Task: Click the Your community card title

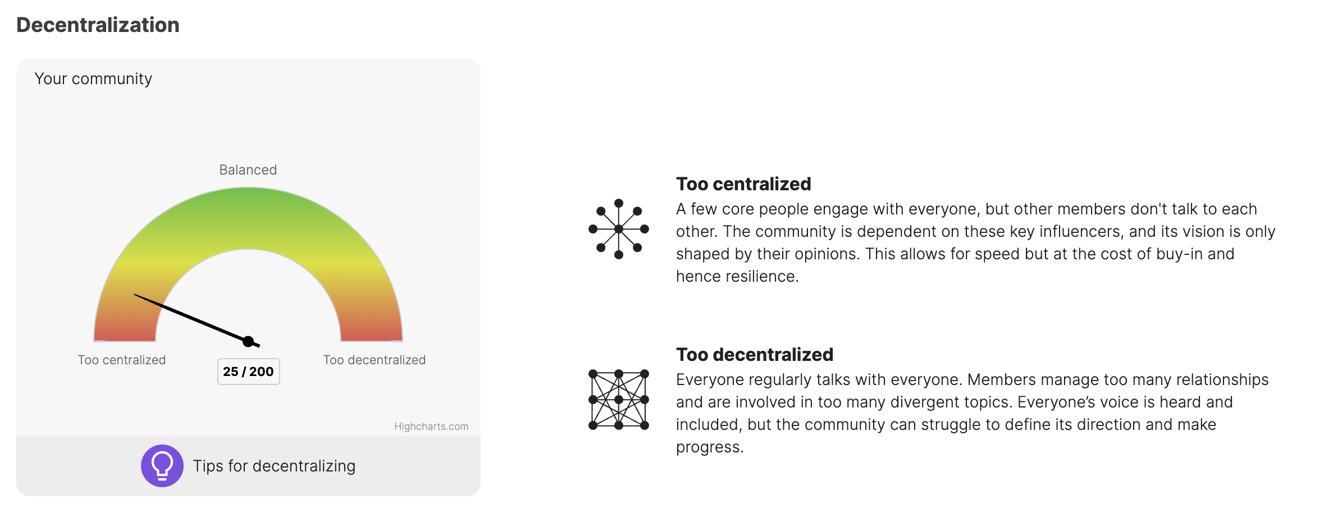Action: pos(93,79)
